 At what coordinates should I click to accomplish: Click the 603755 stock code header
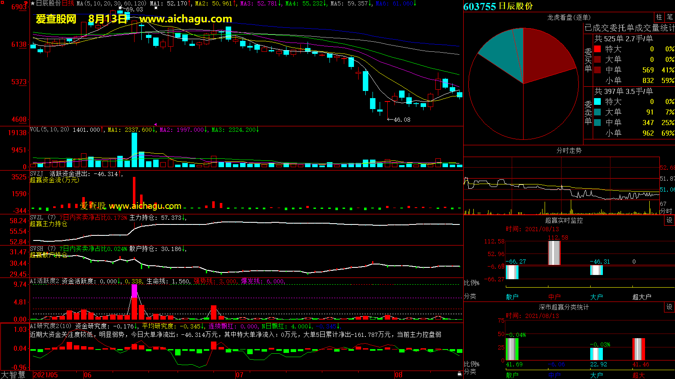(479, 6)
